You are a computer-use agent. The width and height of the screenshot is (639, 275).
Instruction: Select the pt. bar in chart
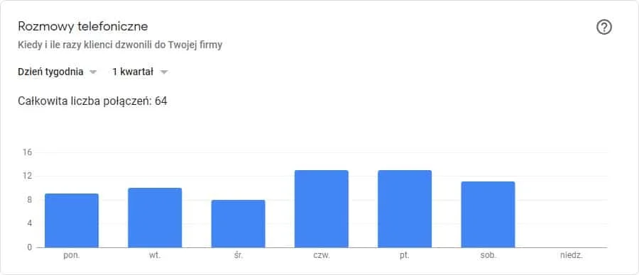click(x=405, y=208)
